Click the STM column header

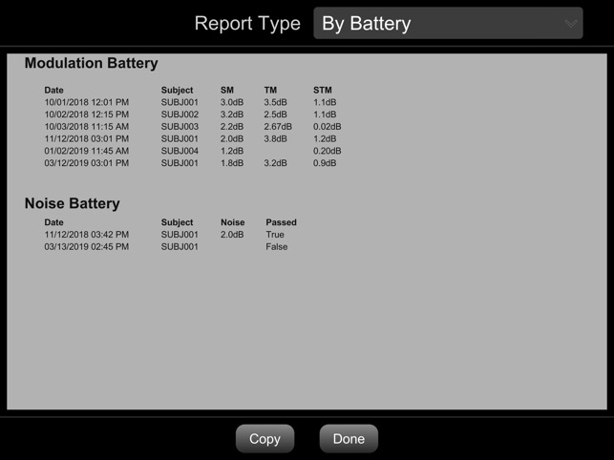pyautogui.click(x=323, y=91)
